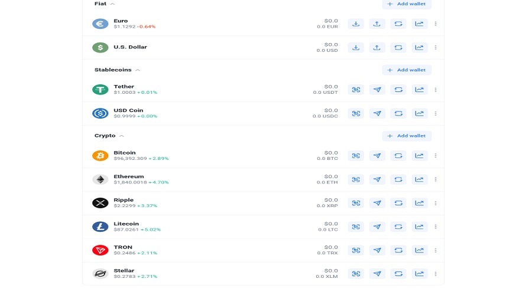Click the send icon for Tether
Image resolution: width=532 pixels, height=295 pixels.
point(377,90)
